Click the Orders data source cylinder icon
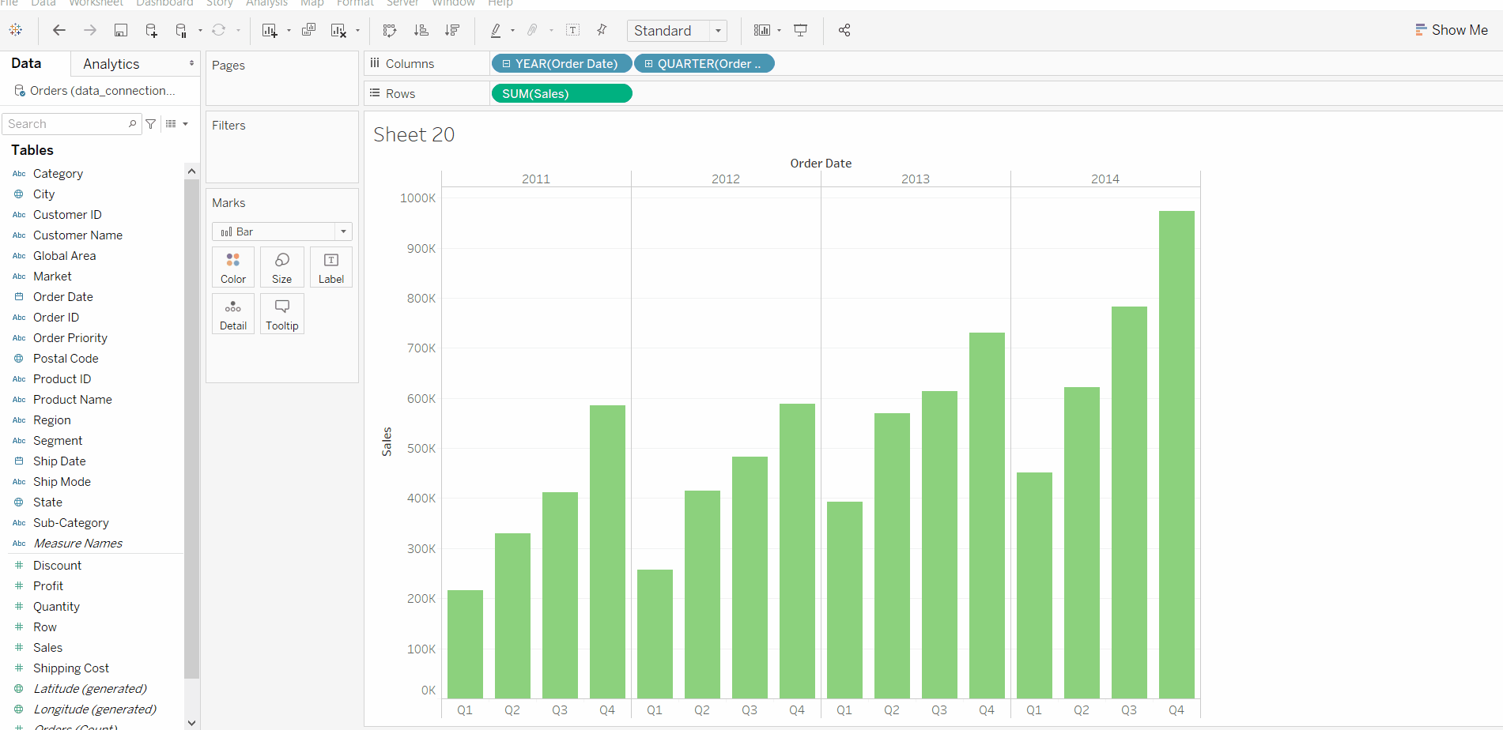The width and height of the screenshot is (1503, 730). (20, 91)
